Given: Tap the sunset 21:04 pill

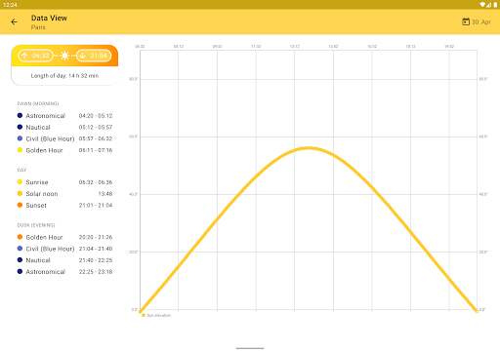Looking at the screenshot, I should 94,56.
